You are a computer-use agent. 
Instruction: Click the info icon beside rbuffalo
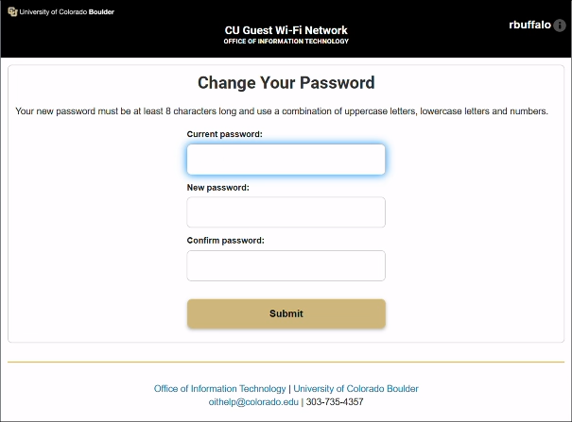(559, 25)
